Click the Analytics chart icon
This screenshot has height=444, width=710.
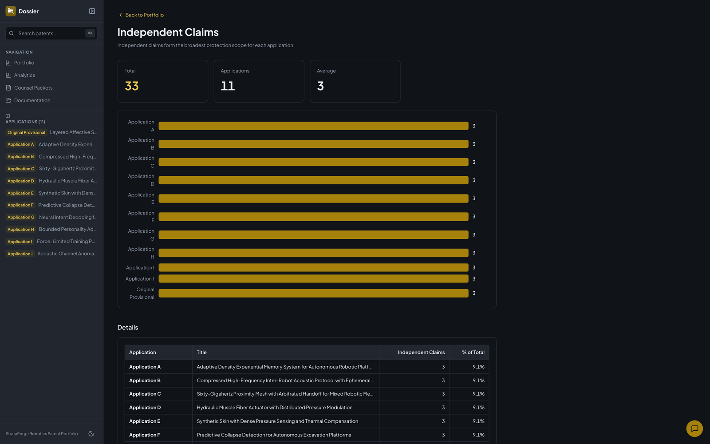(8, 75)
